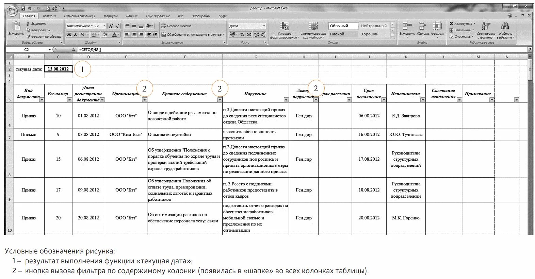Switch to the Данные tab
The width and height of the screenshot is (535, 279).
[132, 16]
